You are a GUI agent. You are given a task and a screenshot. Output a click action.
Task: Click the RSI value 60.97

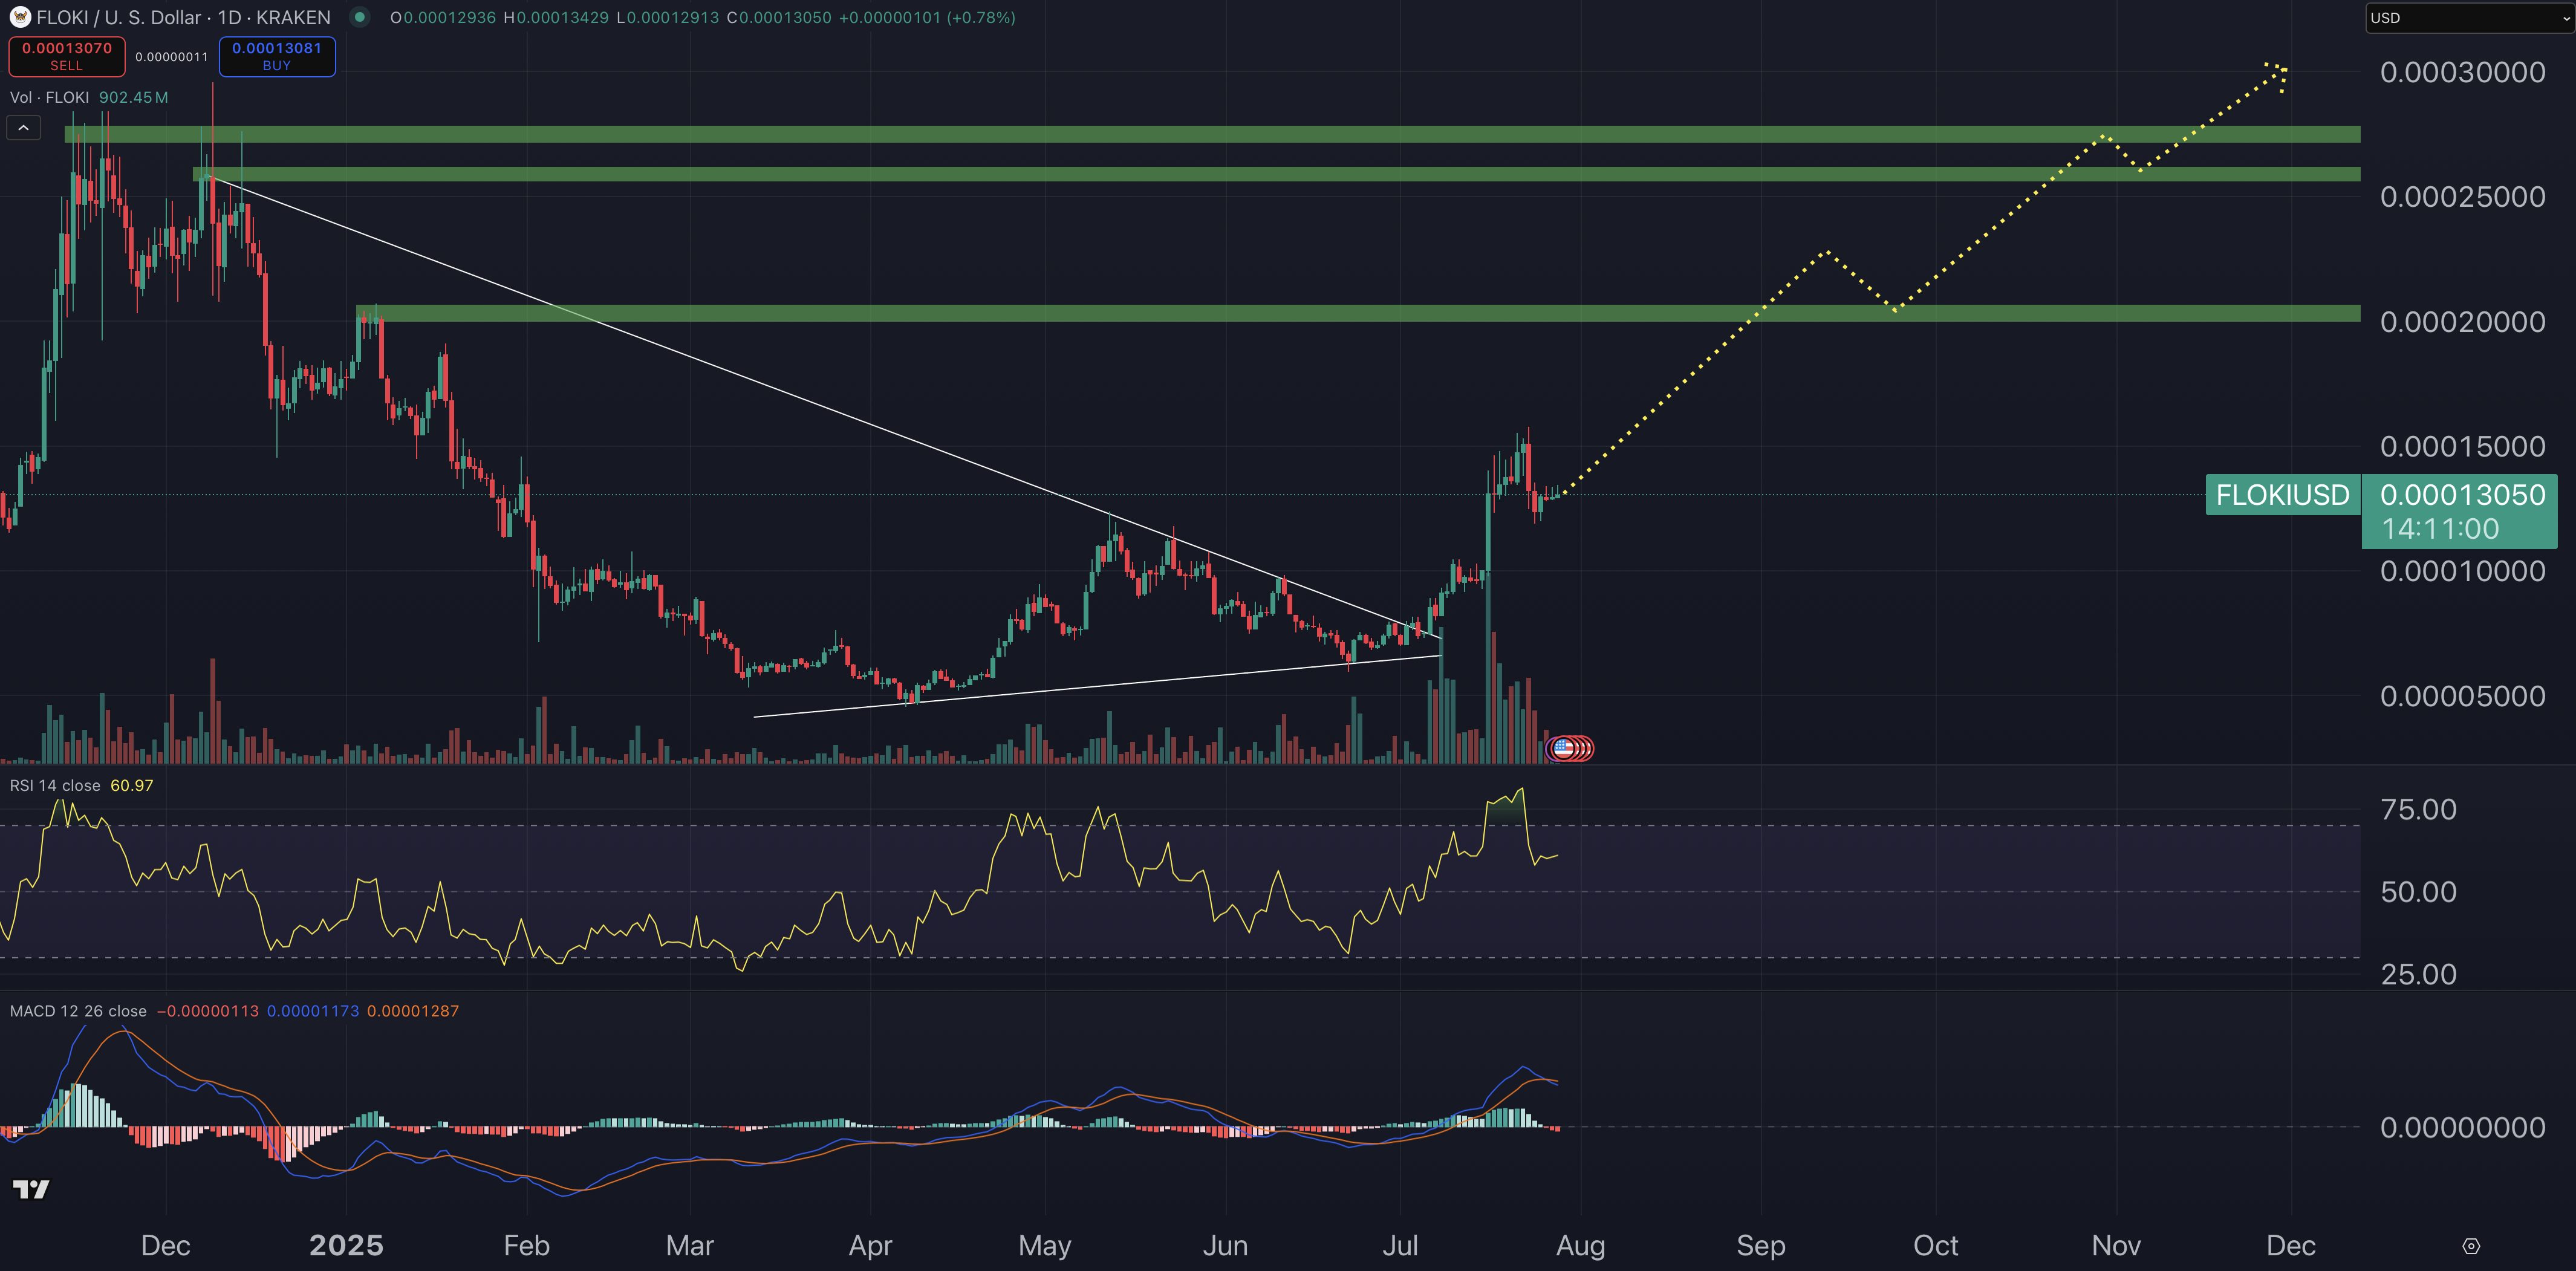point(132,786)
